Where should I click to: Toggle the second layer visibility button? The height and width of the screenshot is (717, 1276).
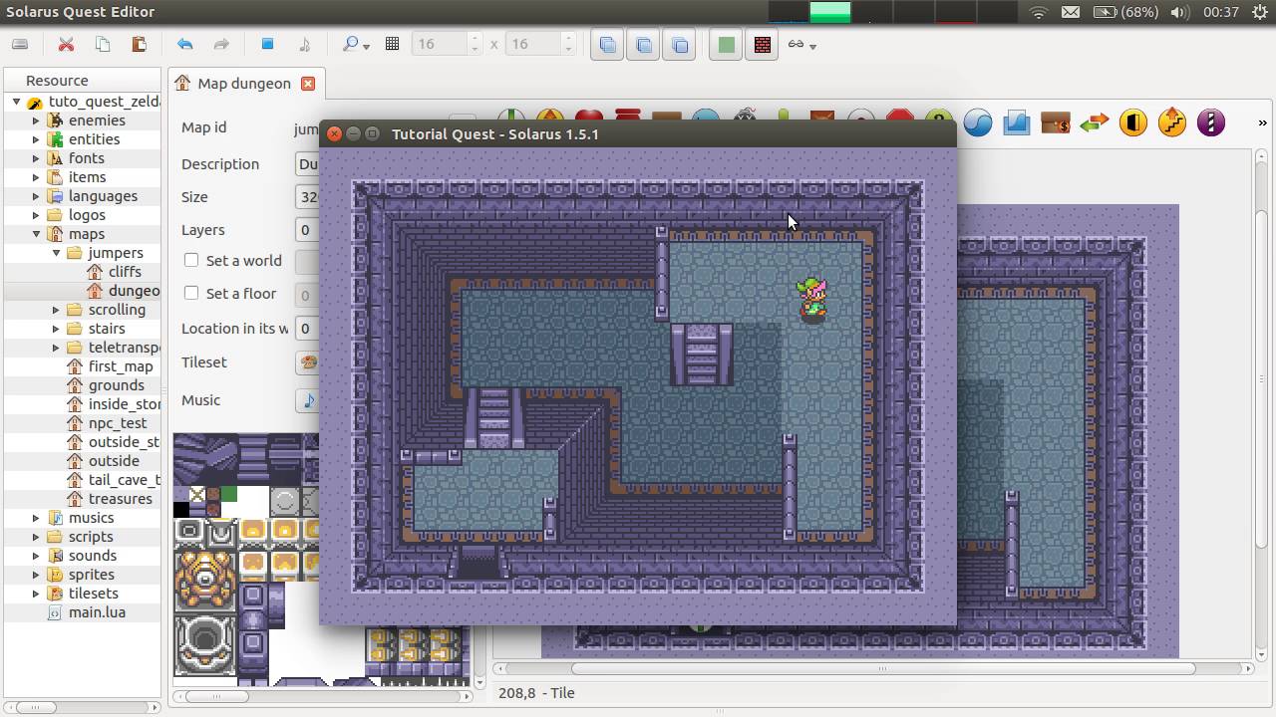[643, 45]
